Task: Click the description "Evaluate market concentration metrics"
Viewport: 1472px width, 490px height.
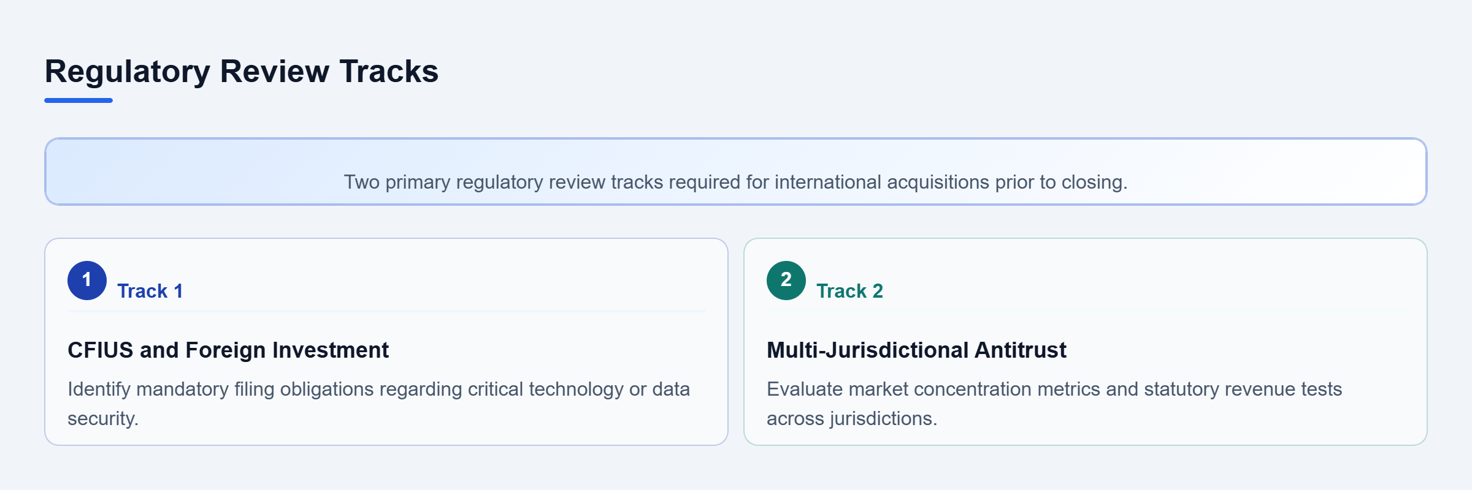Action: pyautogui.click(x=934, y=390)
